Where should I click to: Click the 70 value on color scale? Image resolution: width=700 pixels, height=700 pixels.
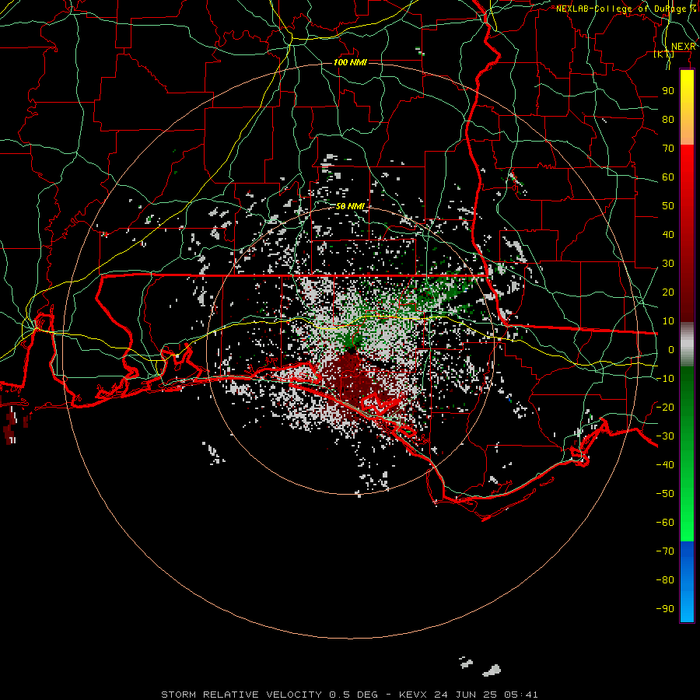(668, 149)
